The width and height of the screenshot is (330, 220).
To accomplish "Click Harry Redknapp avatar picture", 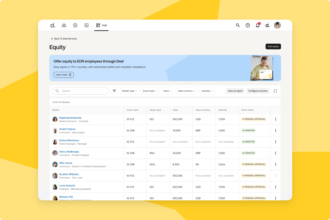I will [55, 153].
